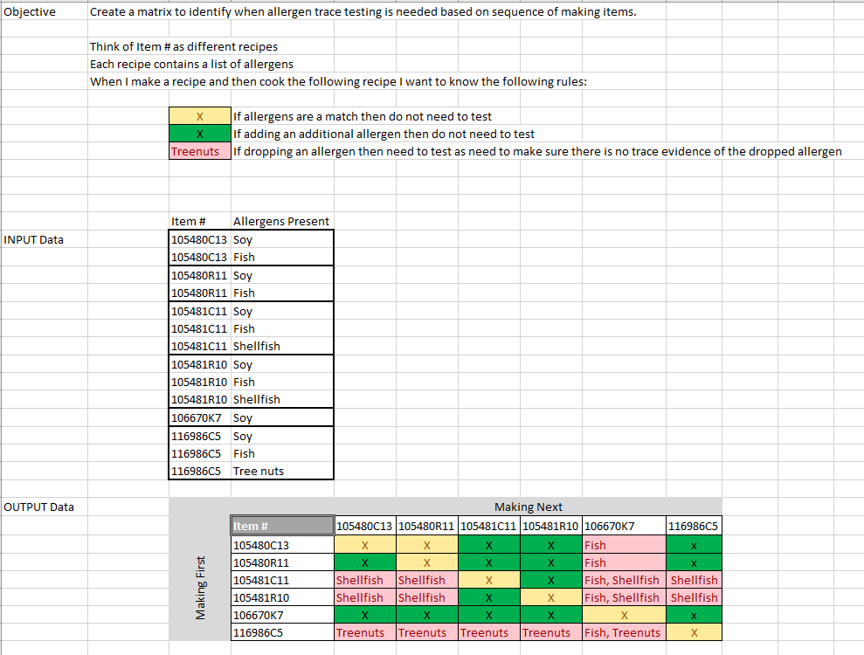Click the cell starting "Create a matrix to identify"
Screen dimensions: 864x655
[x=363, y=11]
